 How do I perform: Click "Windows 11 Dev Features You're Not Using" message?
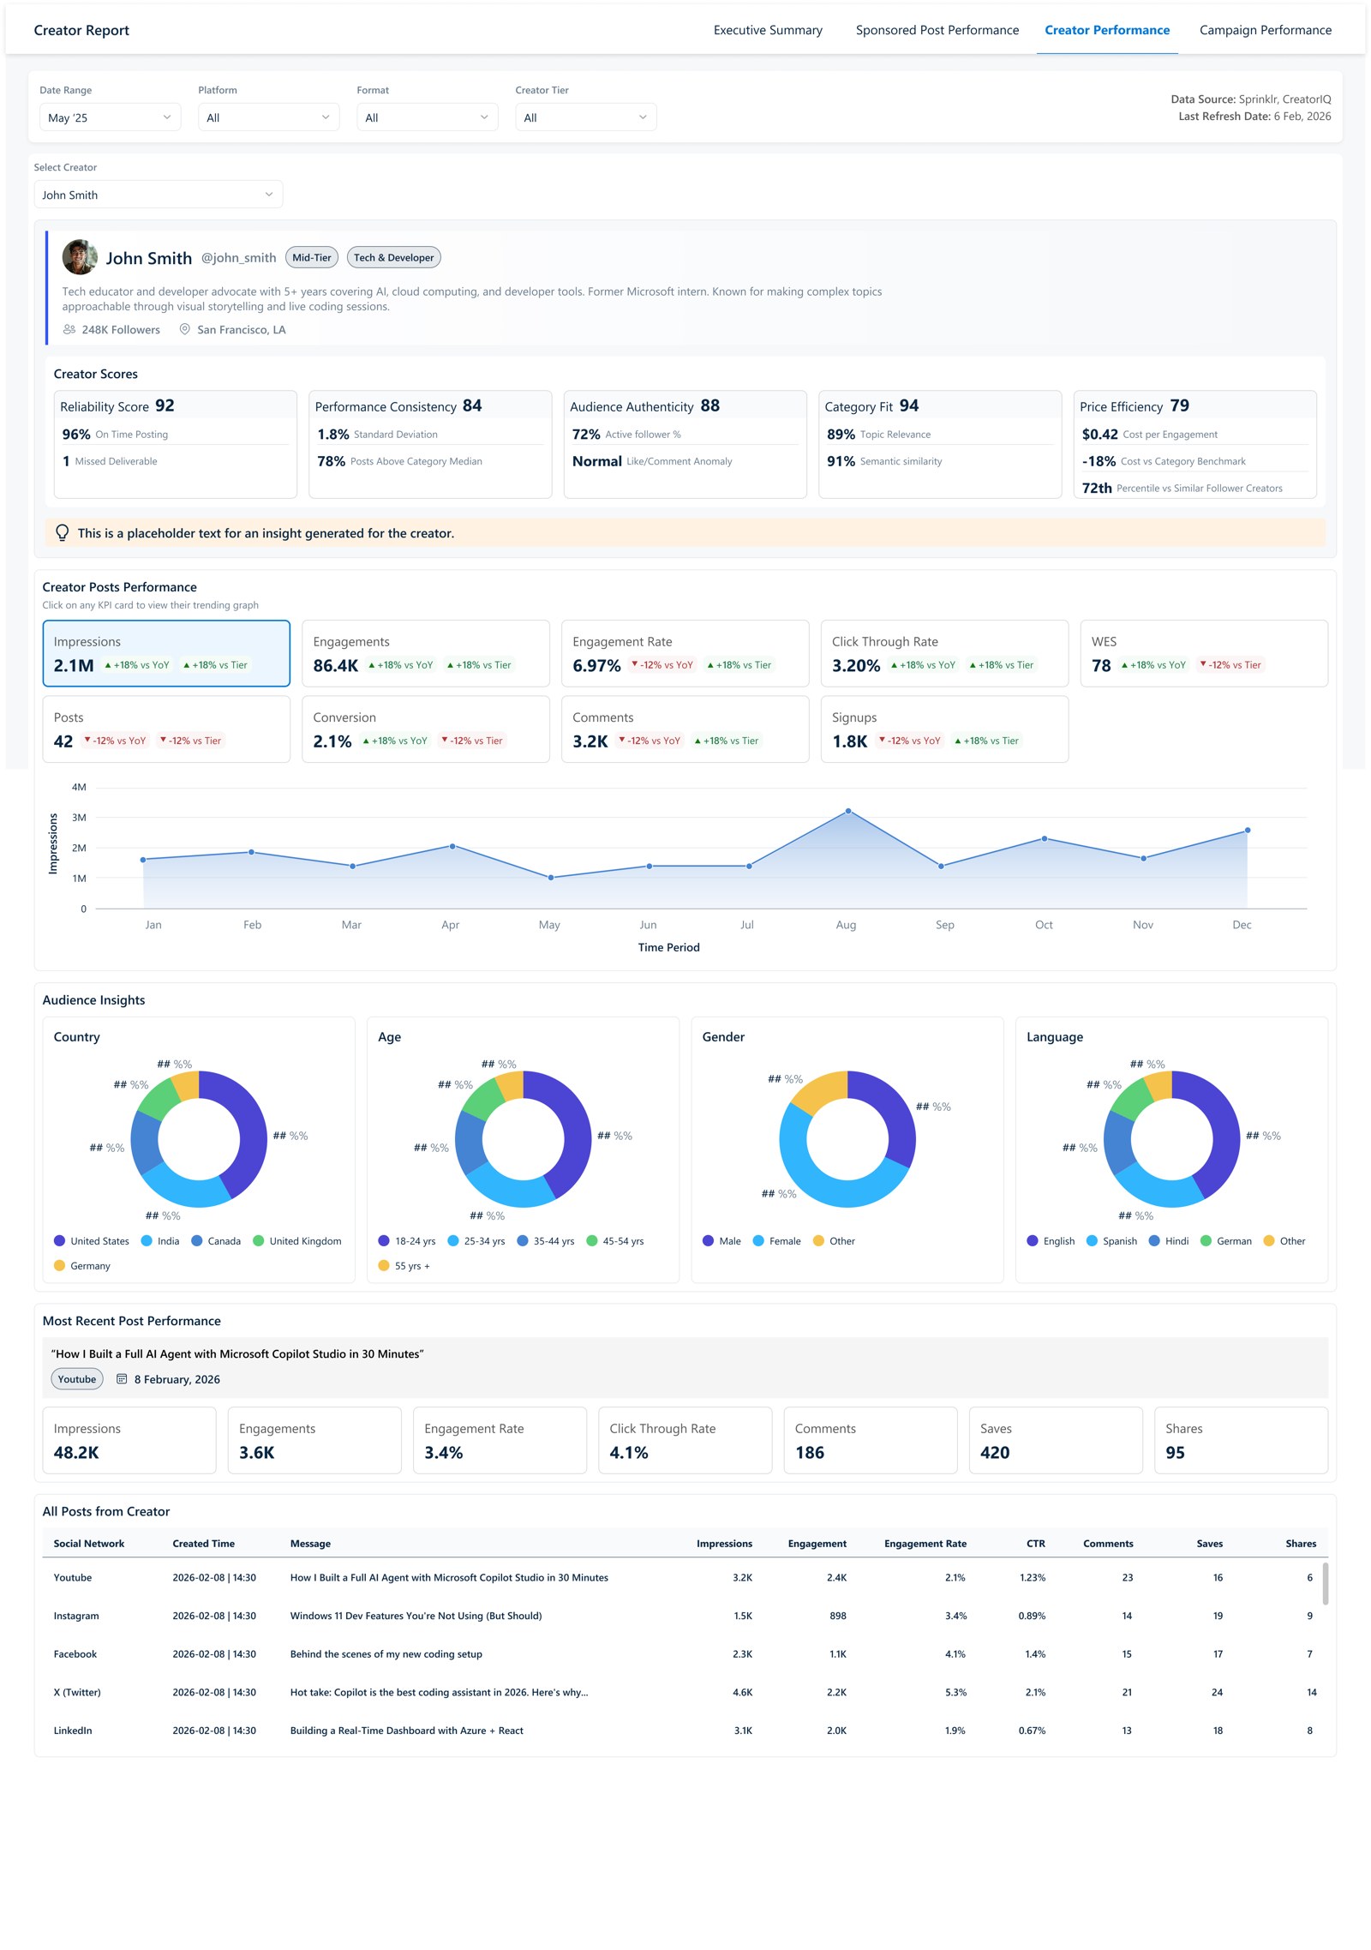pyautogui.click(x=416, y=1616)
